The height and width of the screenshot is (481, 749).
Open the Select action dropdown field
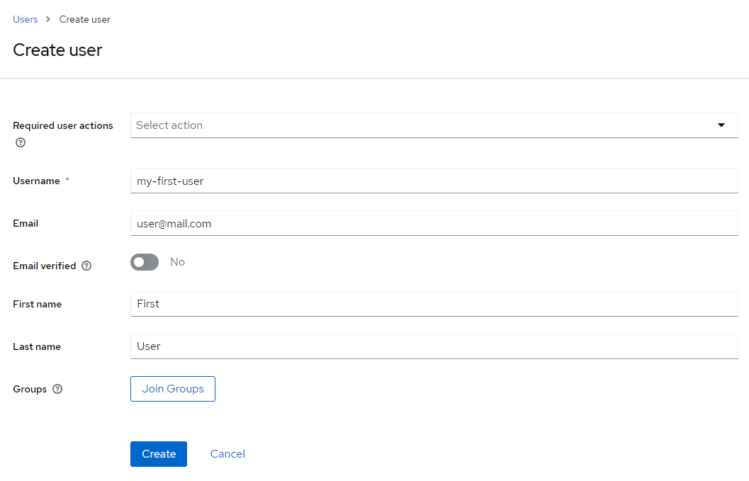pyautogui.click(x=424, y=125)
